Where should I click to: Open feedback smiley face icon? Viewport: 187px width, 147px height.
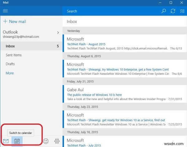click(46, 141)
